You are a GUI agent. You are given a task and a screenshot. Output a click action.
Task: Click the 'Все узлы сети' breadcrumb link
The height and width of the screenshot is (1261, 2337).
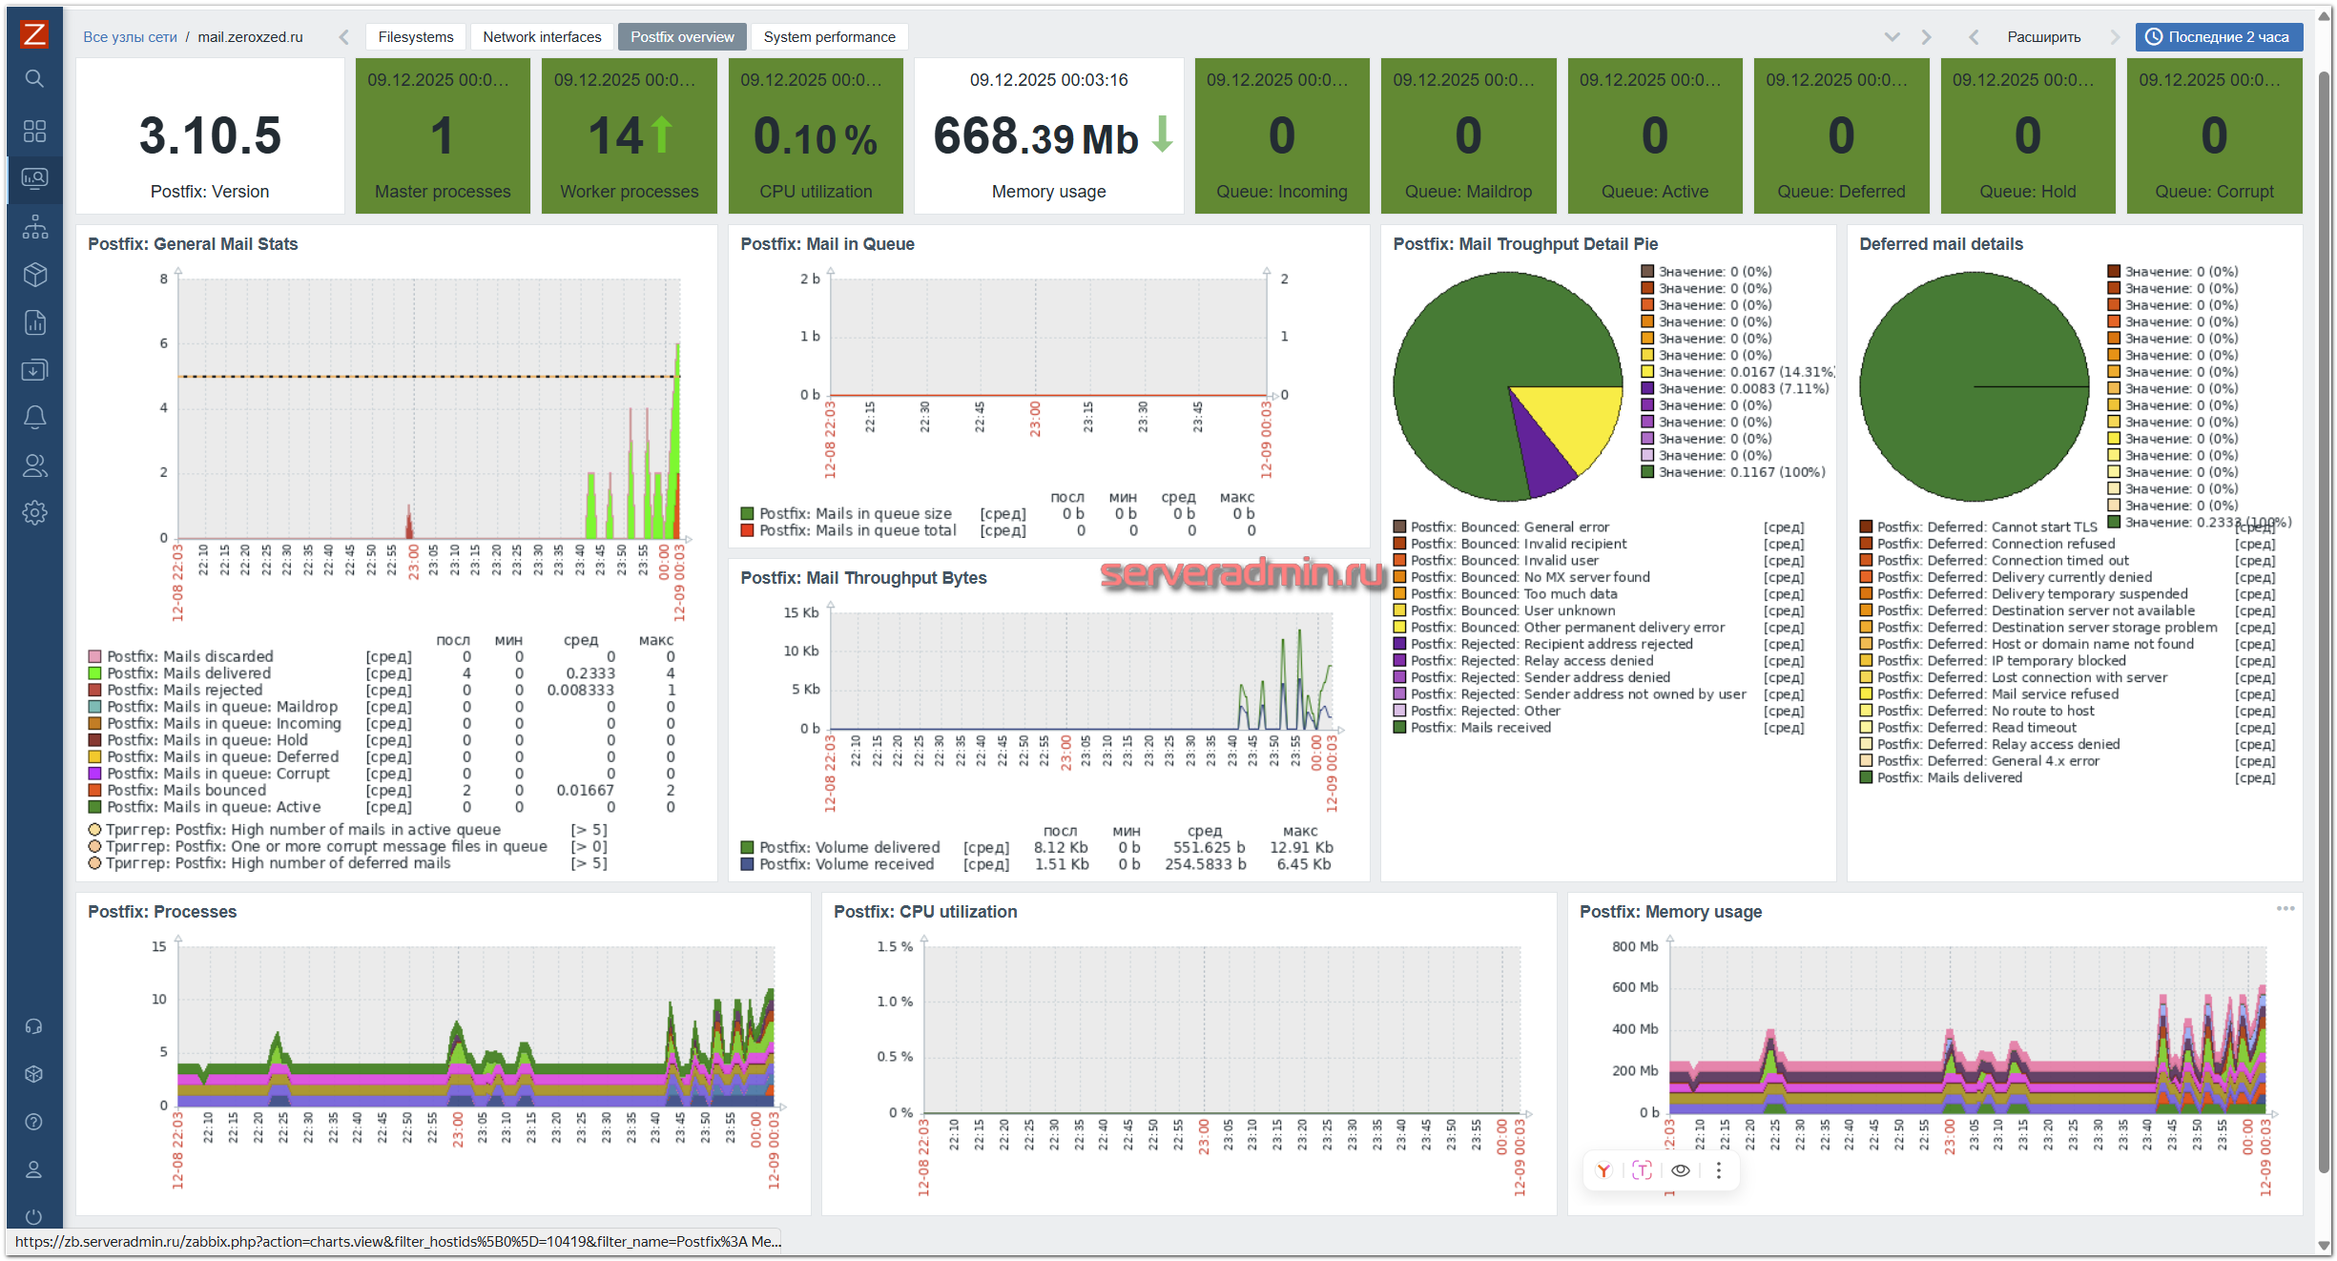coord(130,37)
